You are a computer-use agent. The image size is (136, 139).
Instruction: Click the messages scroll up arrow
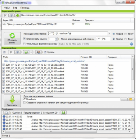coord(133,116)
